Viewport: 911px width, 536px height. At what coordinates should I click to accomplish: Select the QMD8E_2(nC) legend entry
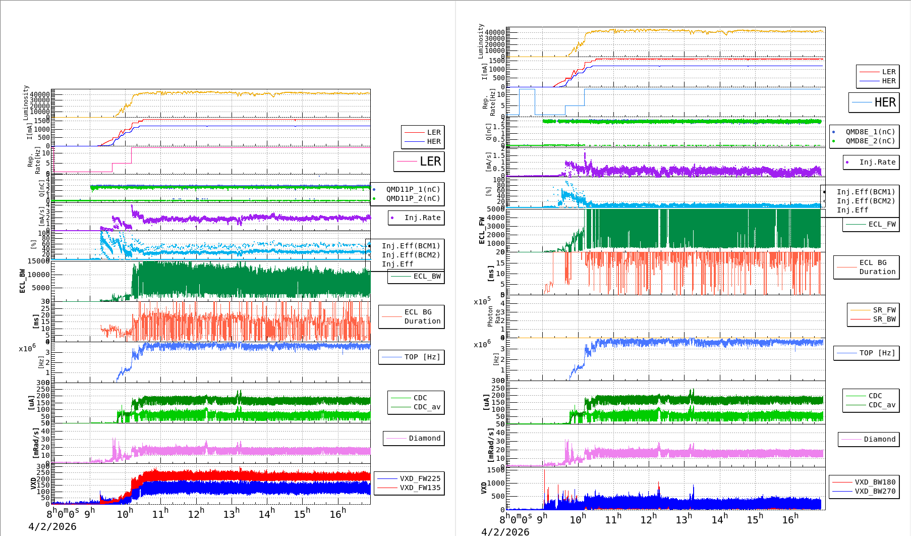click(870, 141)
